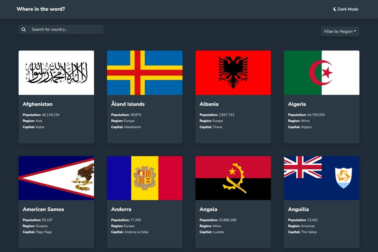Screen dimensions: 378x252
Task: Select the Afghanistan country name
Action: coord(37,104)
